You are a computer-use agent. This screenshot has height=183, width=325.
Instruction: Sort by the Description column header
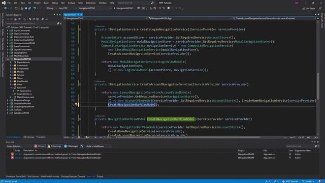coord(28,150)
